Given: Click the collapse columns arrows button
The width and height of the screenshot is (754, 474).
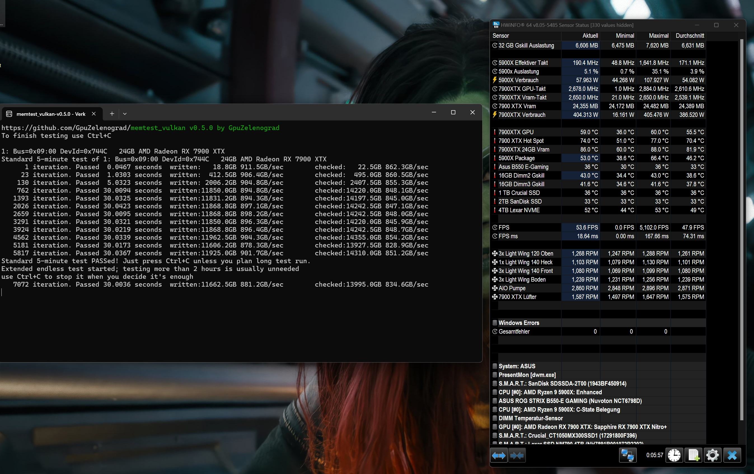Looking at the screenshot, I should pos(517,456).
